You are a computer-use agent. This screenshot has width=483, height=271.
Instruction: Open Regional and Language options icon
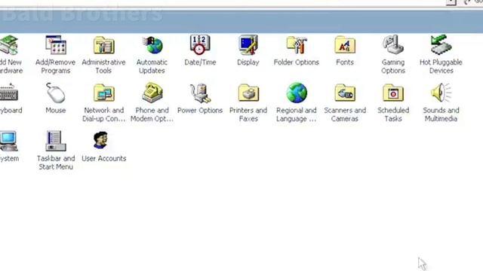297,93
